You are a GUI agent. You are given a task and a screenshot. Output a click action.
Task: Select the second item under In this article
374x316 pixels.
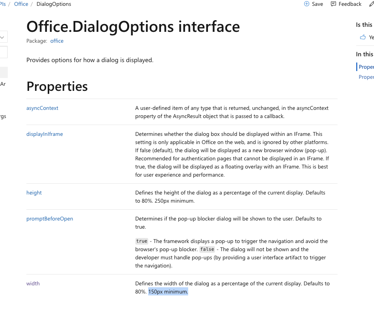pos(366,77)
